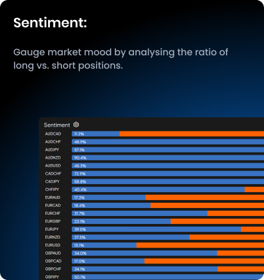264x280 pixels.
Task: Click the AUDUSD 45.3% bar
Action: point(168,165)
